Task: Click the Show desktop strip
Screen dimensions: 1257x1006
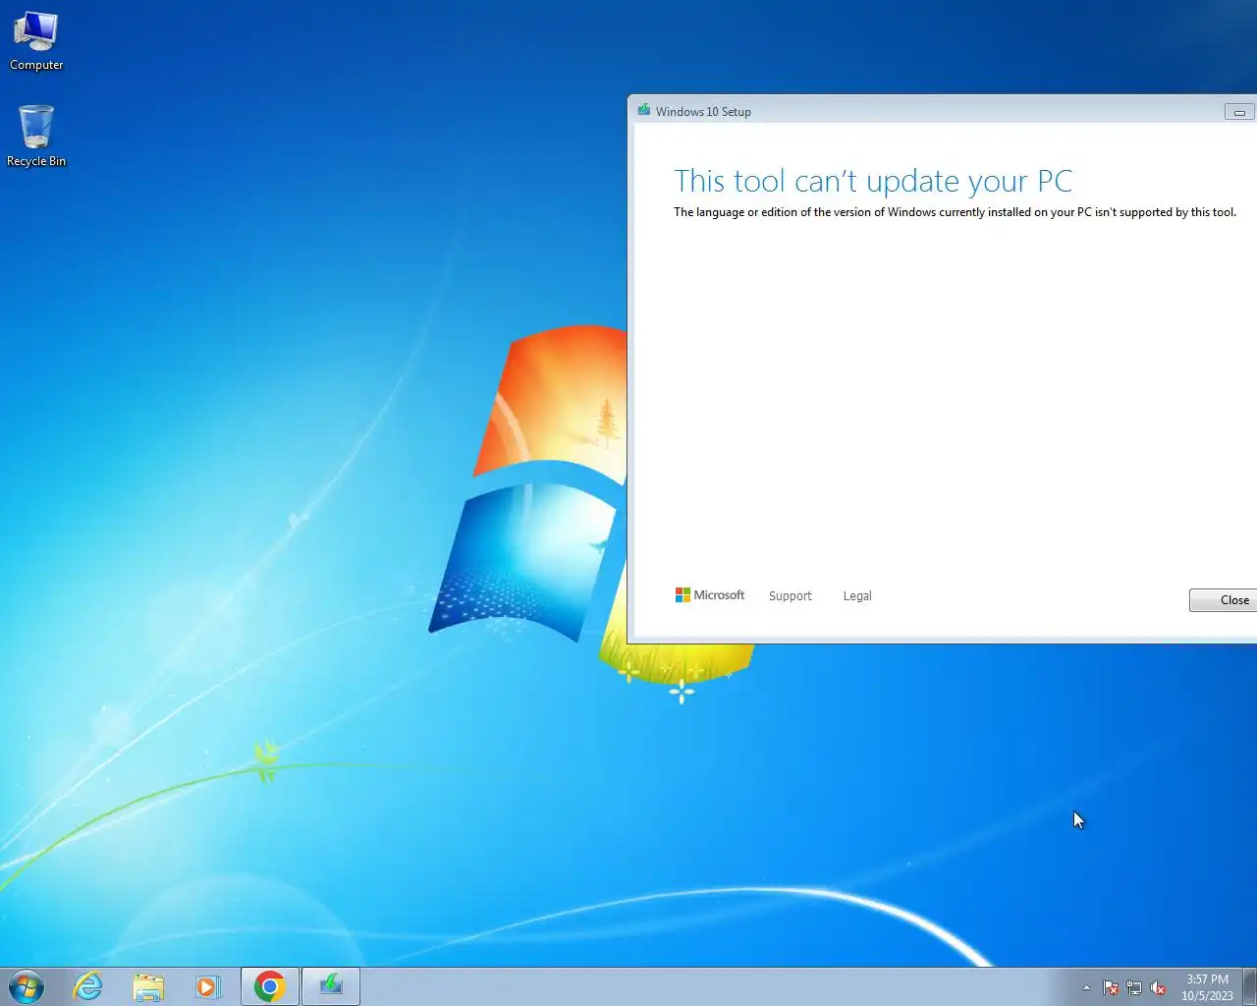Action: click(x=1249, y=986)
